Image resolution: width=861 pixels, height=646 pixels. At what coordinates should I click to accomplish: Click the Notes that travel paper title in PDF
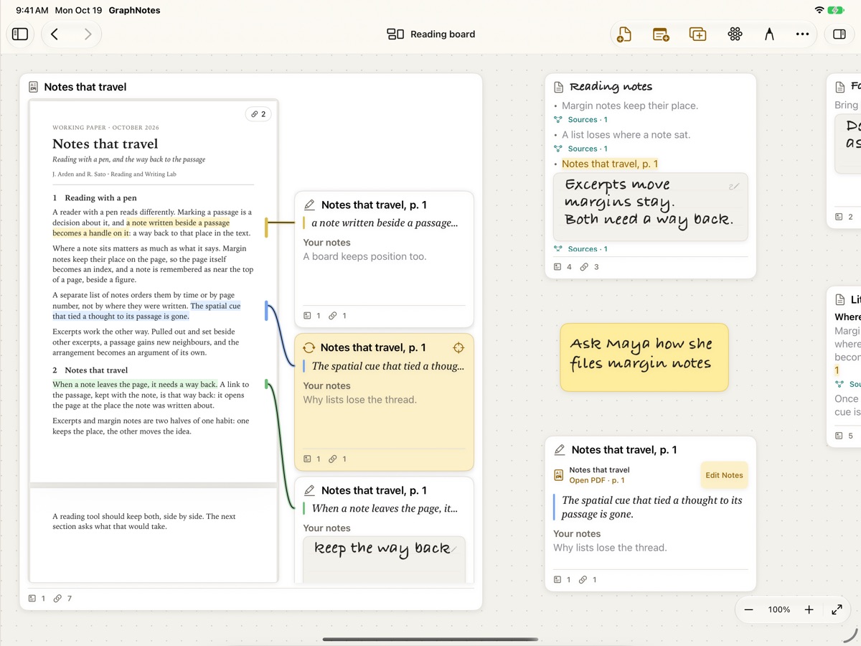point(105,144)
